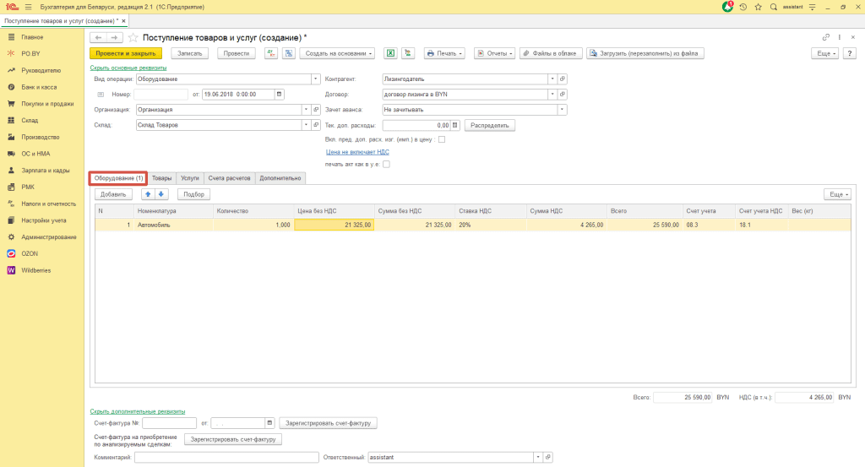Expand Организация dropdown arrow
Image resolution: width=865 pixels, height=467 pixels.
(x=306, y=110)
